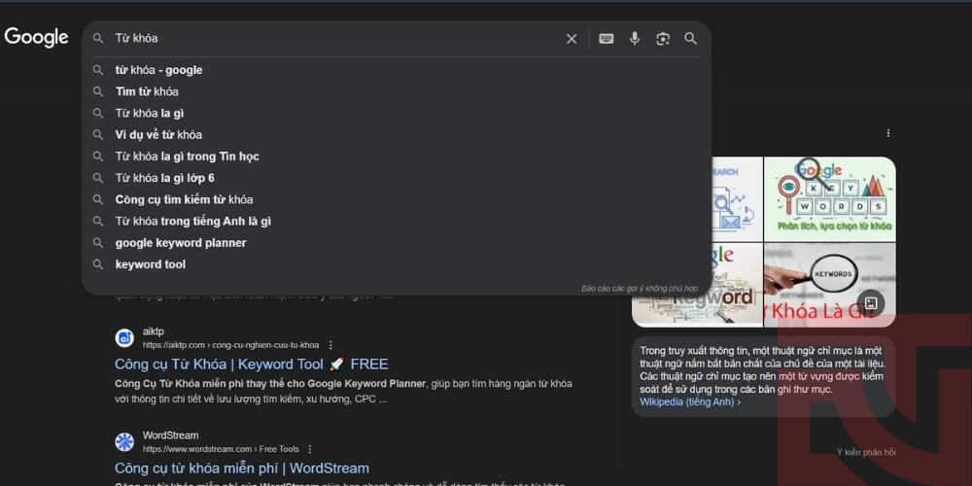Open the knowledge panel three-dot menu
Viewport: 972px width, 486px height.
tap(888, 133)
